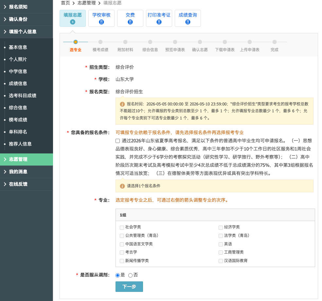The height and width of the screenshot is (301, 322).
Task: Click the 选专业 progress step dot
Action: coord(76,42)
